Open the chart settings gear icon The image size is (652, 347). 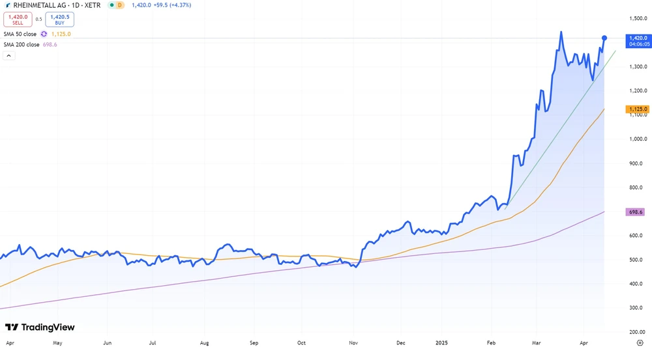click(640, 343)
